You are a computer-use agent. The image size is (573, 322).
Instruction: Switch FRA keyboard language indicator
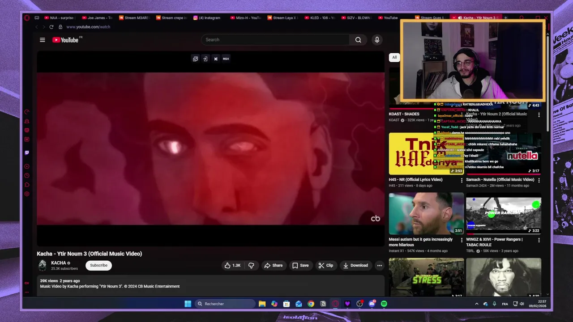(x=505, y=304)
